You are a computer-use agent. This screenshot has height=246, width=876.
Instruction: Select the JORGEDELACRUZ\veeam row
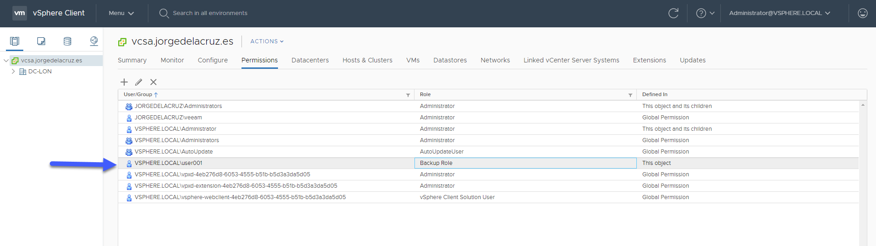pos(488,118)
